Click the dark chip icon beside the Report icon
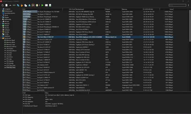Screen dimensions: 191x114 (x=10, y=5)
